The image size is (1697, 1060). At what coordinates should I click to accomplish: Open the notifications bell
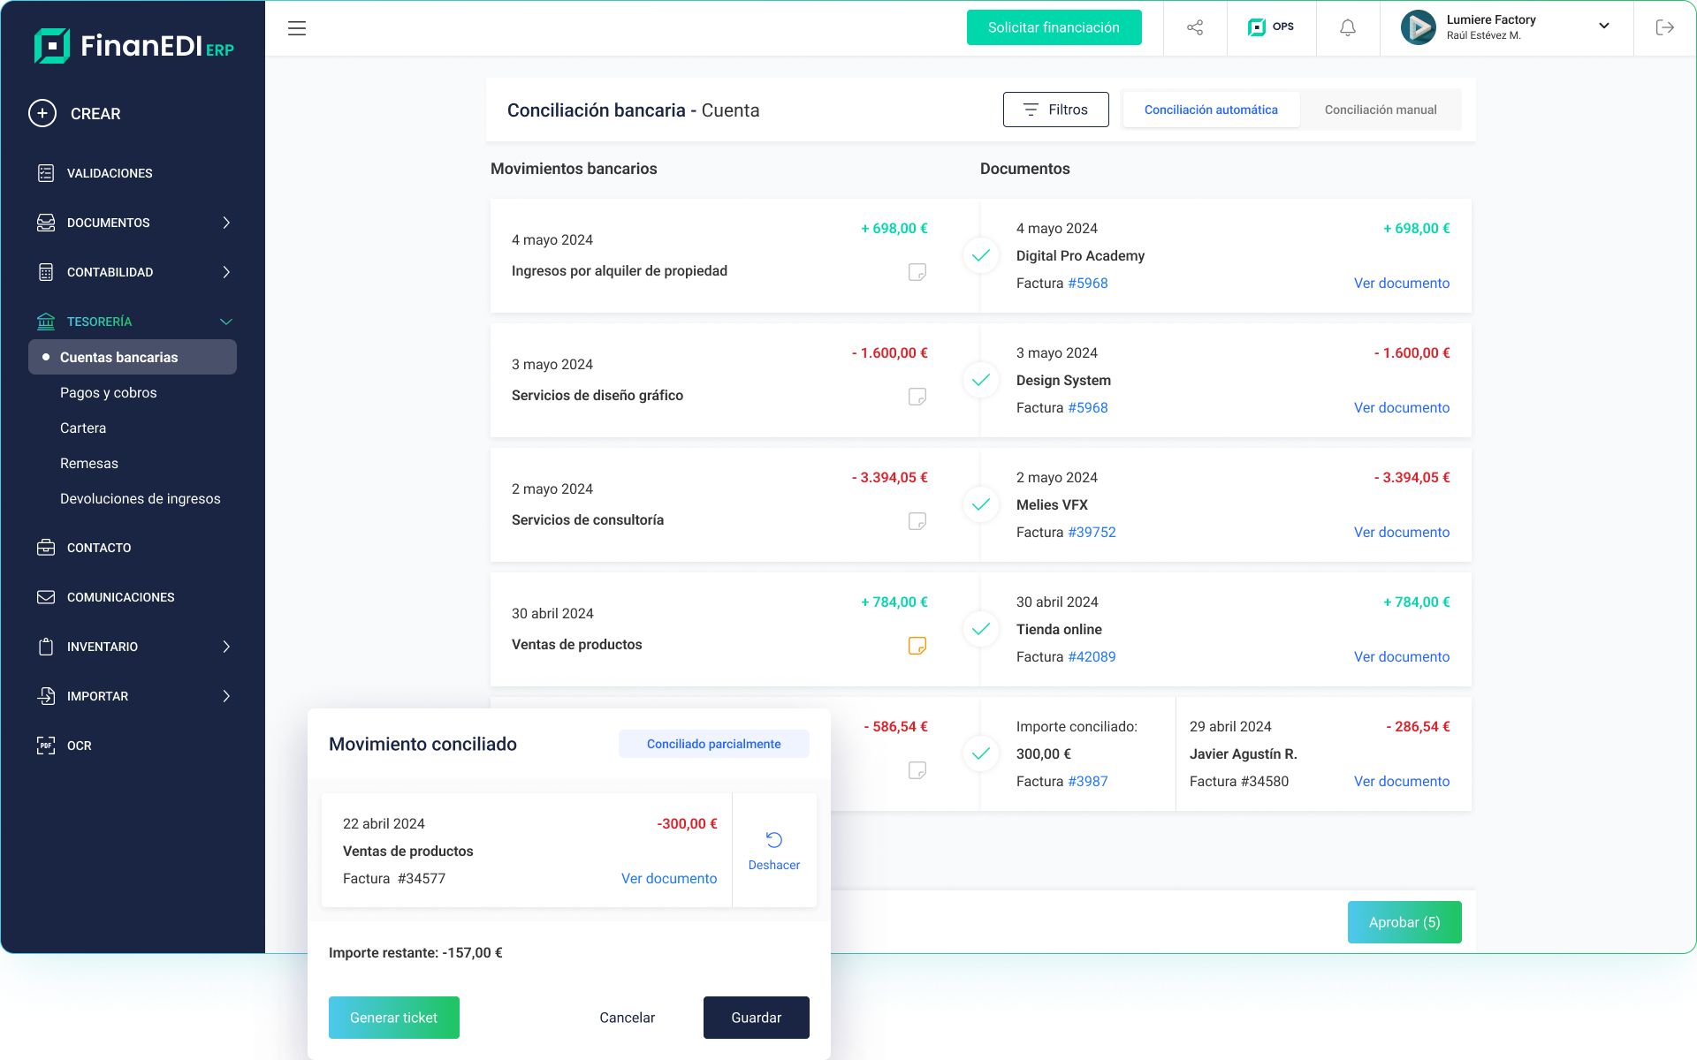tap(1347, 27)
